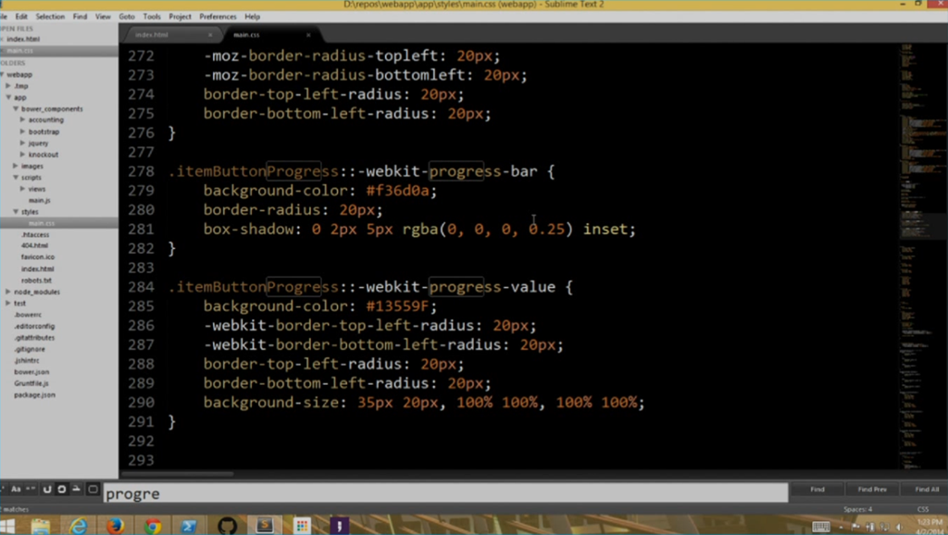Collapse the app folder
The width and height of the screenshot is (948, 535).
(x=8, y=97)
